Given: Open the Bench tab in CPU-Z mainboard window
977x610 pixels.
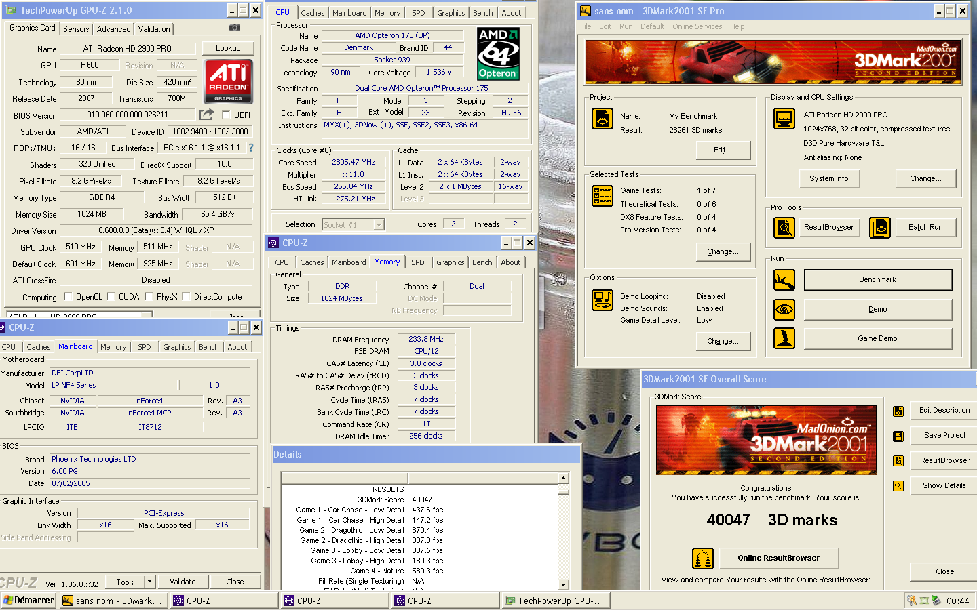Looking at the screenshot, I should (209, 347).
